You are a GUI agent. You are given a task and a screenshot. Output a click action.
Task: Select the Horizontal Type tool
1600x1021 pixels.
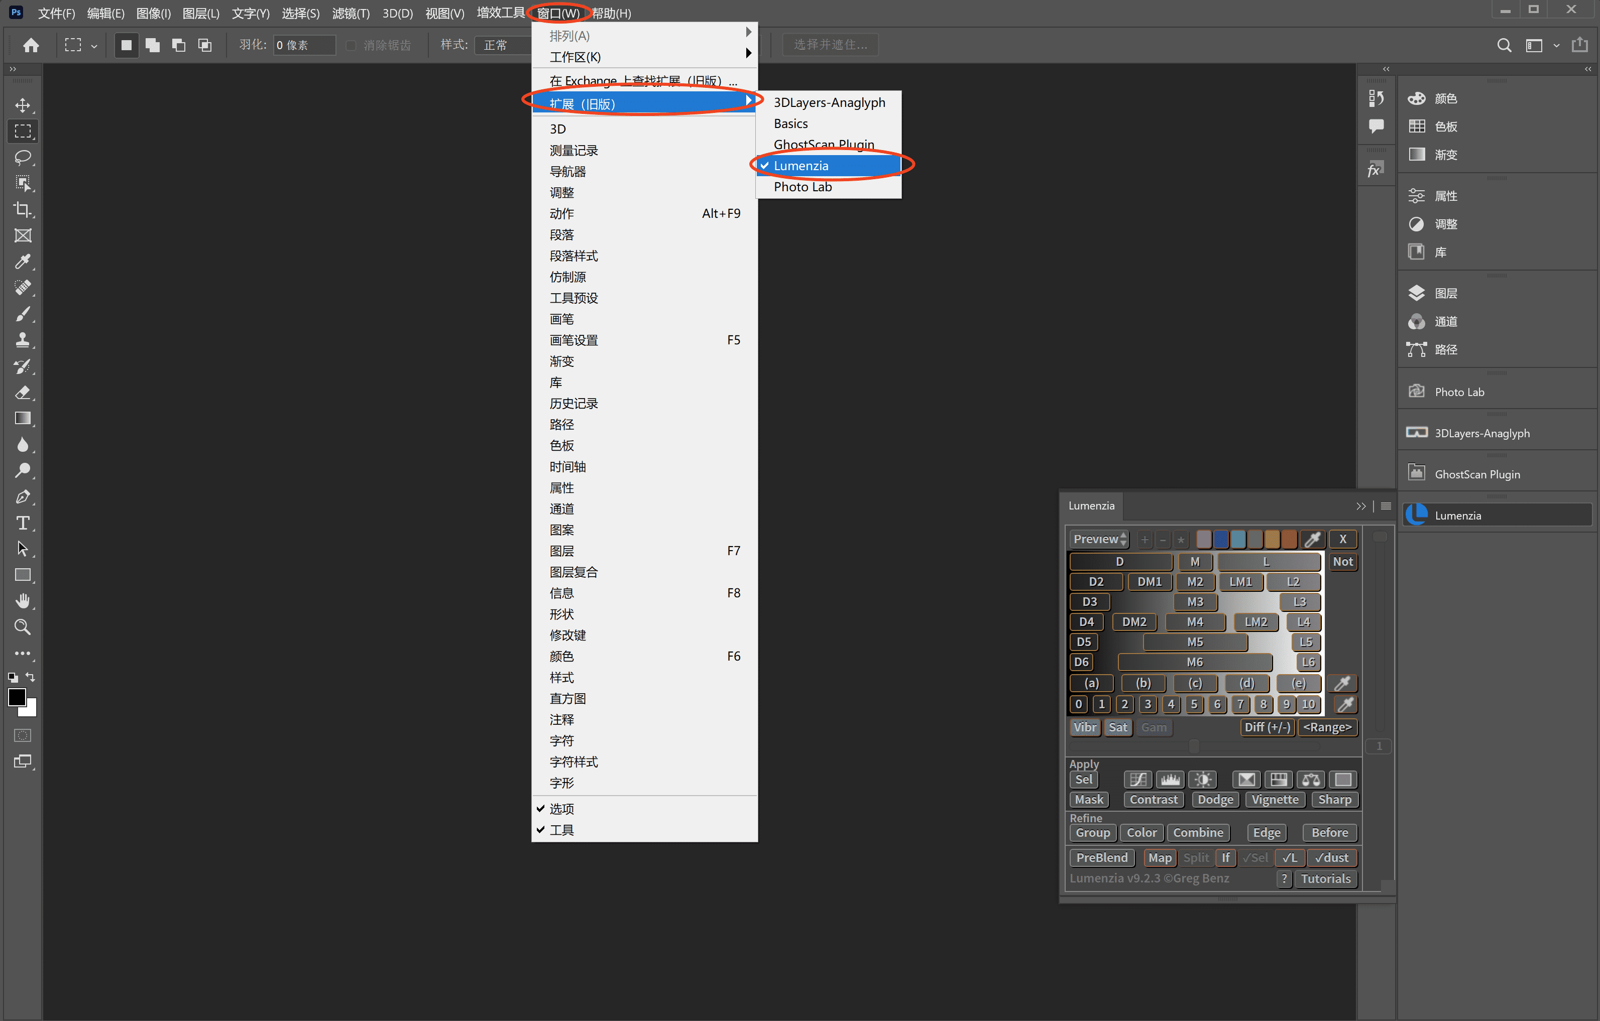pyautogui.click(x=23, y=523)
